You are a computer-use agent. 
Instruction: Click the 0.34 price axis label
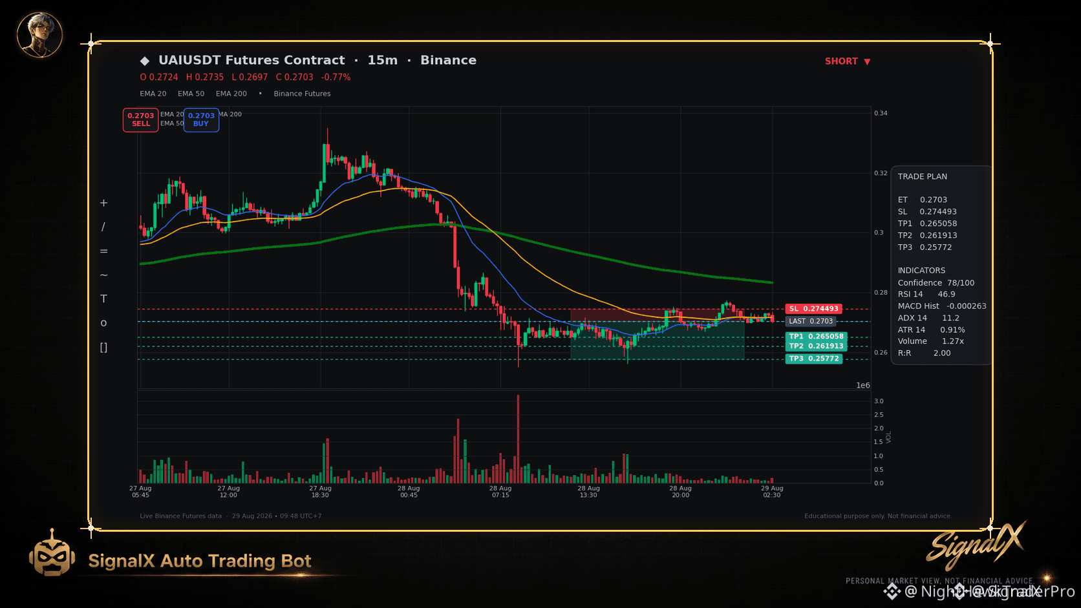pos(881,113)
